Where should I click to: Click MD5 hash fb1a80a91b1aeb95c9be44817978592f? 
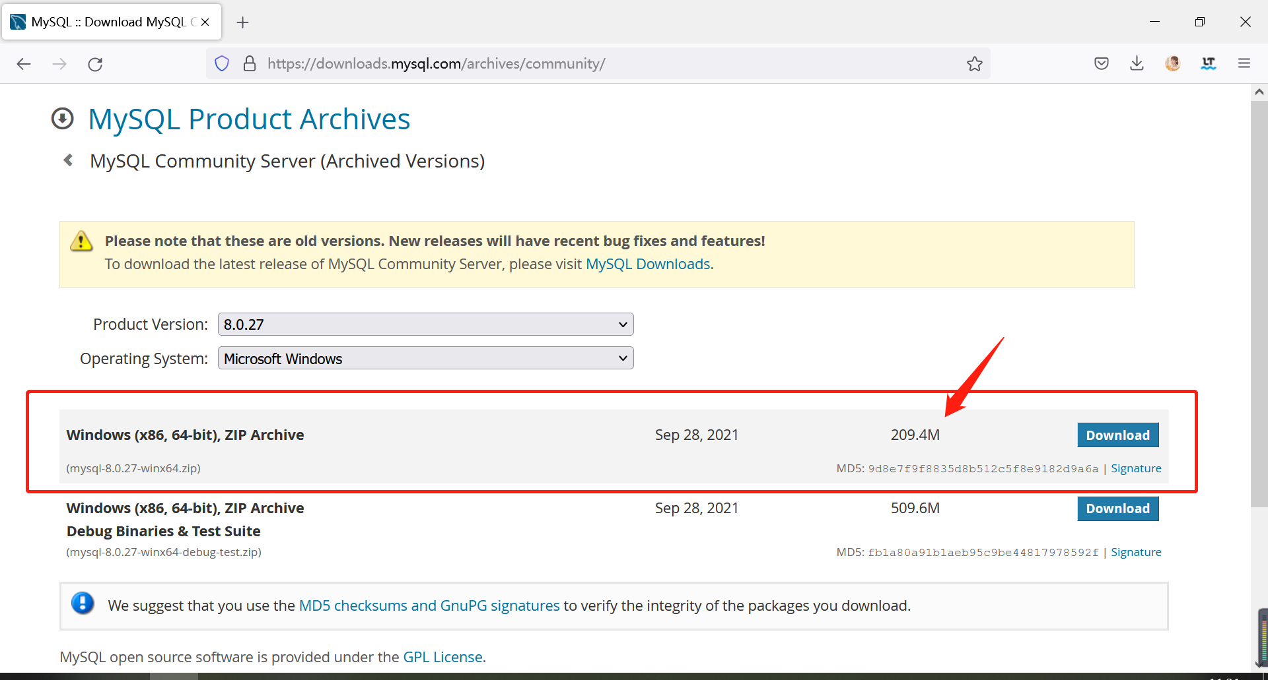point(983,552)
